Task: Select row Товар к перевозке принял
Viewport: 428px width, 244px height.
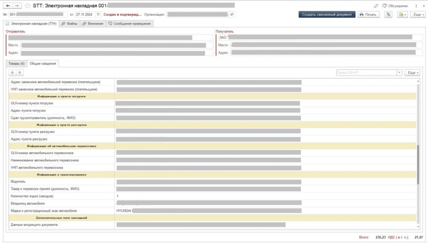Action: (212, 189)
